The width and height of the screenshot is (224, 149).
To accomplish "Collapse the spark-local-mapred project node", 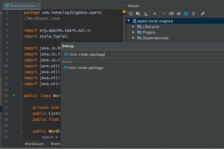I will coord(129,21).
